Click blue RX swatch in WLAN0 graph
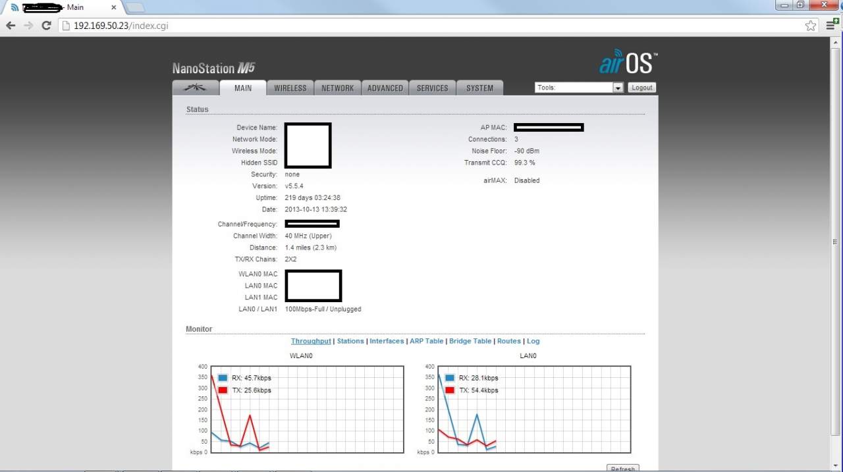 (x=223, y=378)
